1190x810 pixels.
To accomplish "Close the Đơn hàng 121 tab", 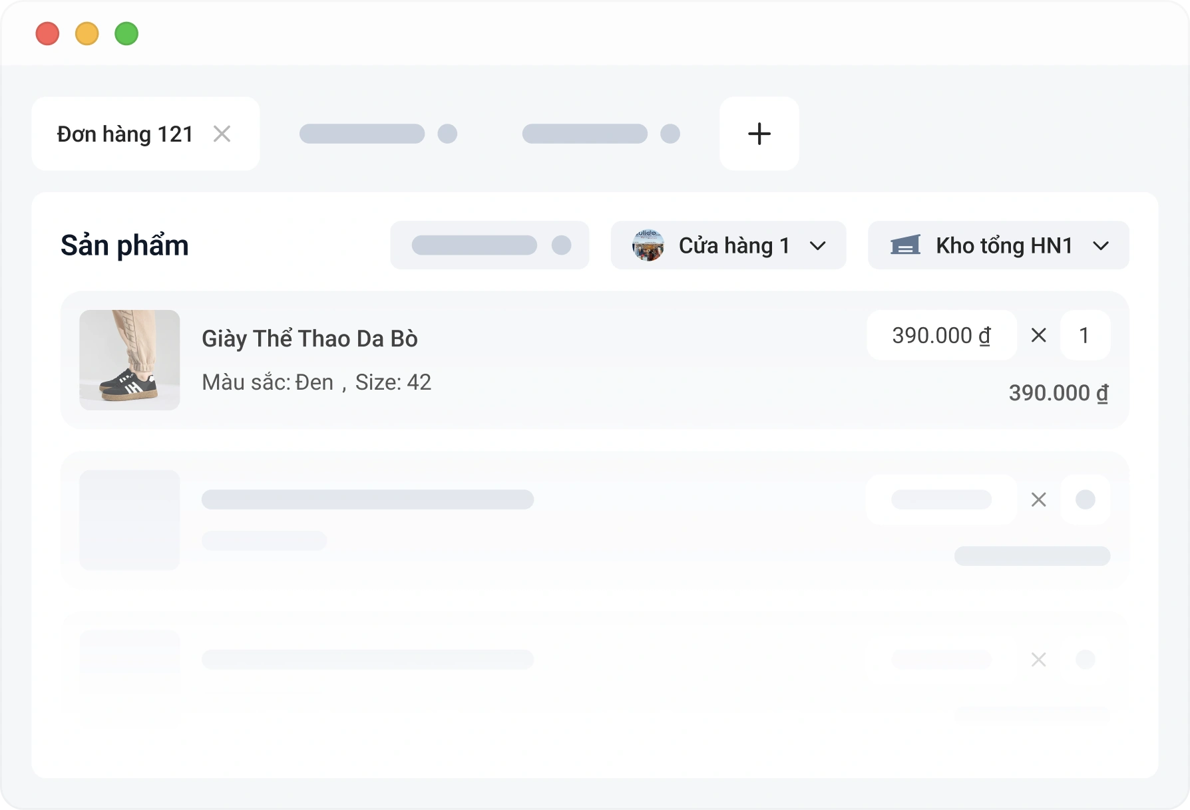I will tap(222, 134).
